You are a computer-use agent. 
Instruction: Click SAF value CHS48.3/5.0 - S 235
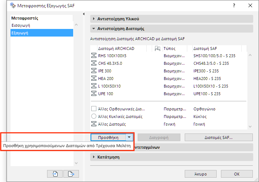pyautogui.click(x=211, y=63)
